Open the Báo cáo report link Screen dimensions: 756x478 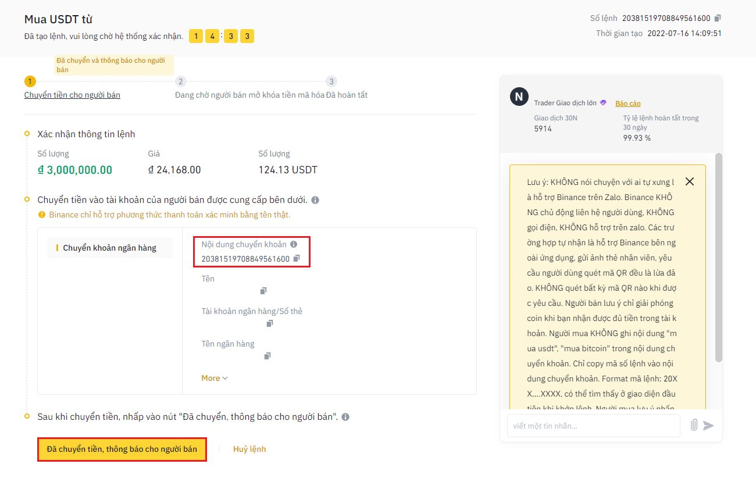point(628,103)
